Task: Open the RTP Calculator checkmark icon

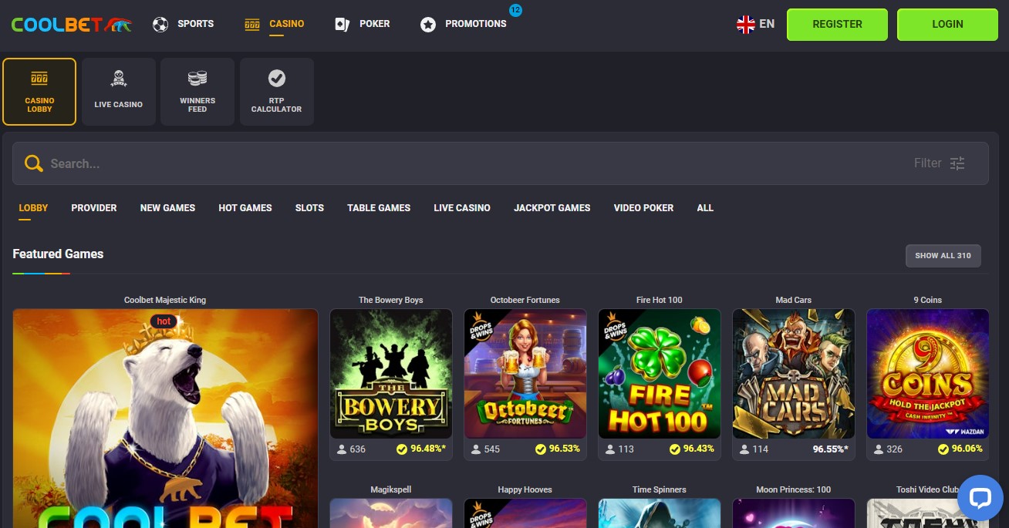Action: tap(276, 78)
